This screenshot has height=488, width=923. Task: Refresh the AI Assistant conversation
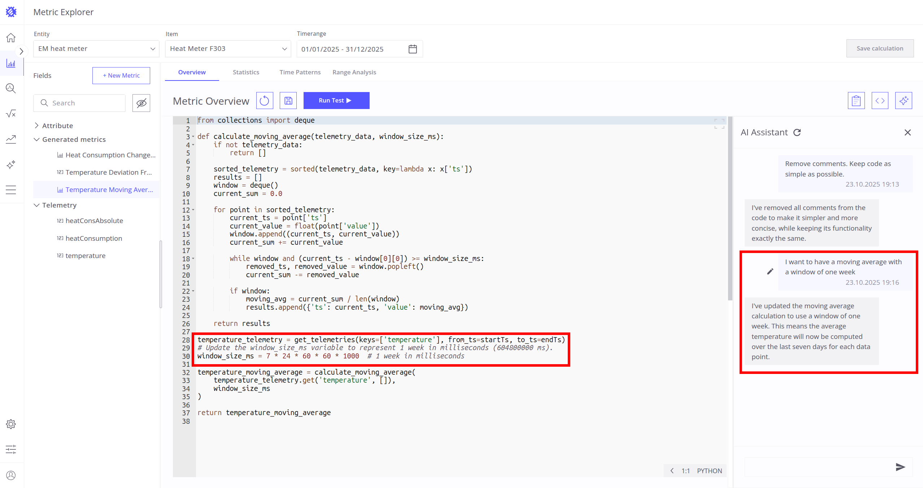[797, 132]
